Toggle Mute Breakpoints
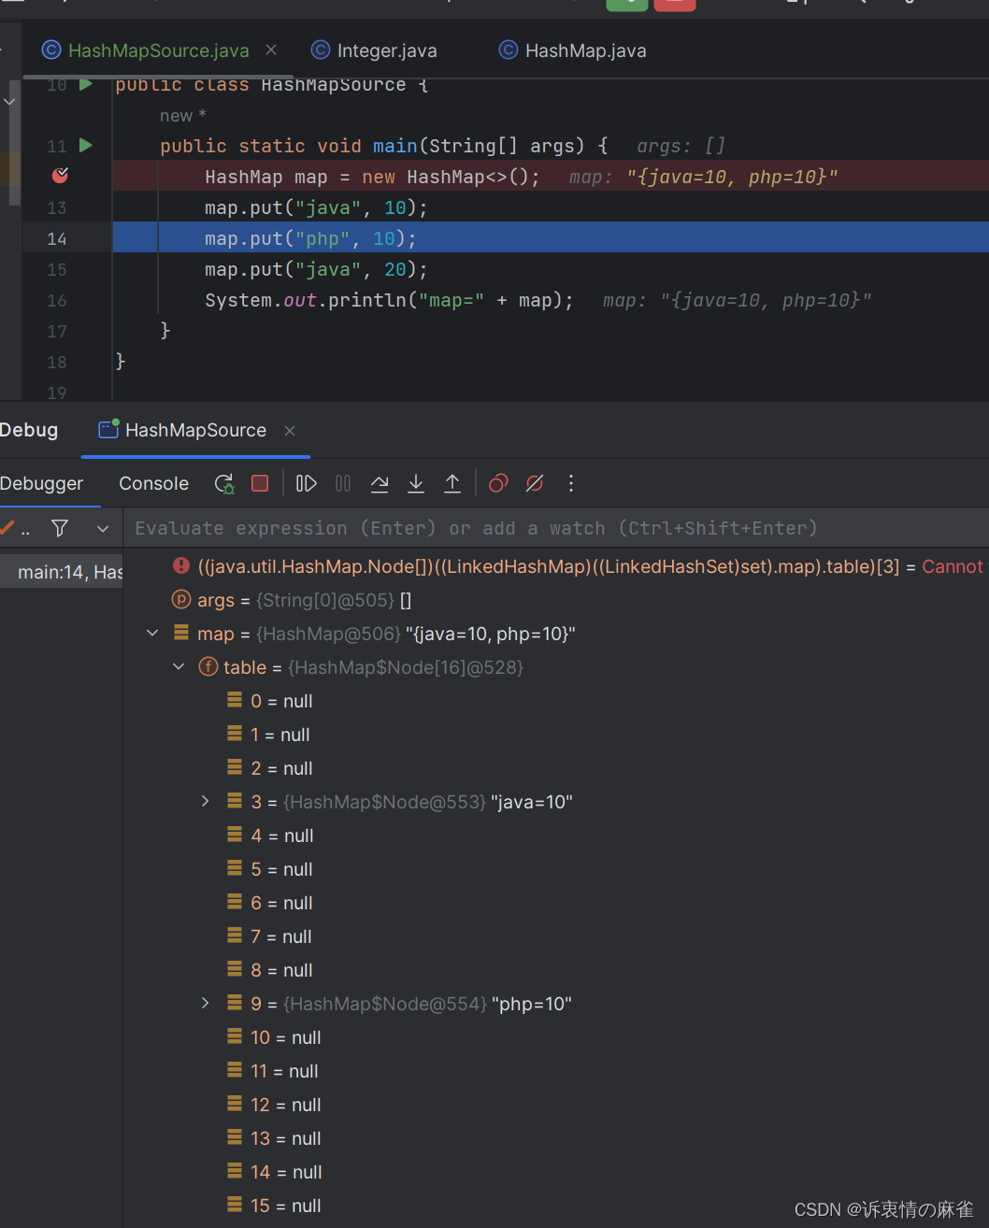 point(535,483)
